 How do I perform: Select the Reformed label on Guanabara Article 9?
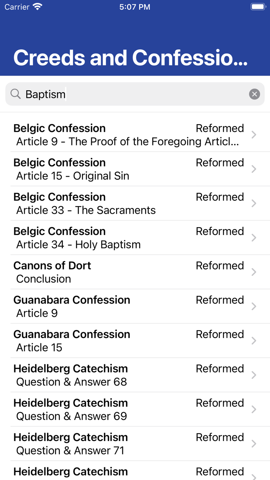220,300
